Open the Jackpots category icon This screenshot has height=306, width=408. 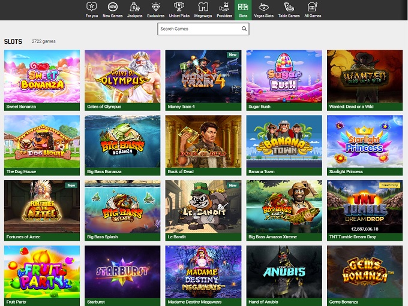[x=135, y=7]
